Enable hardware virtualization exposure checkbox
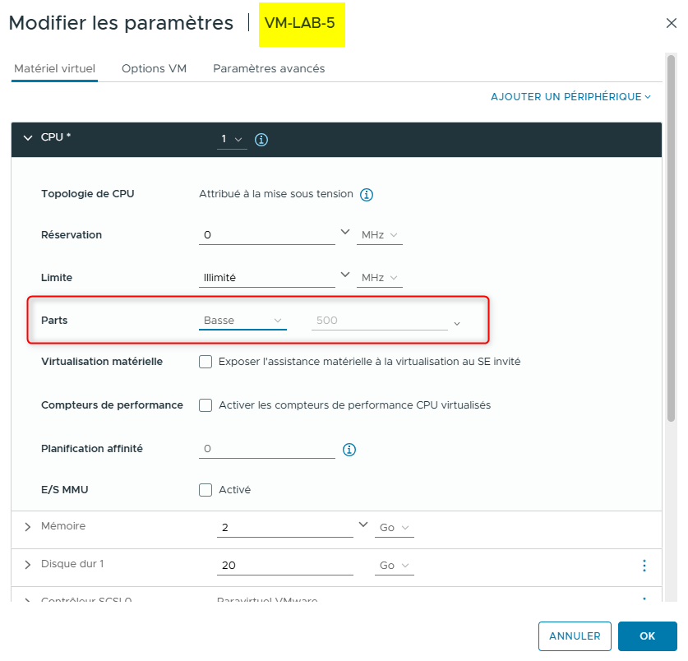The height and width of the screenshot is (661, 688). coord(205,362)
